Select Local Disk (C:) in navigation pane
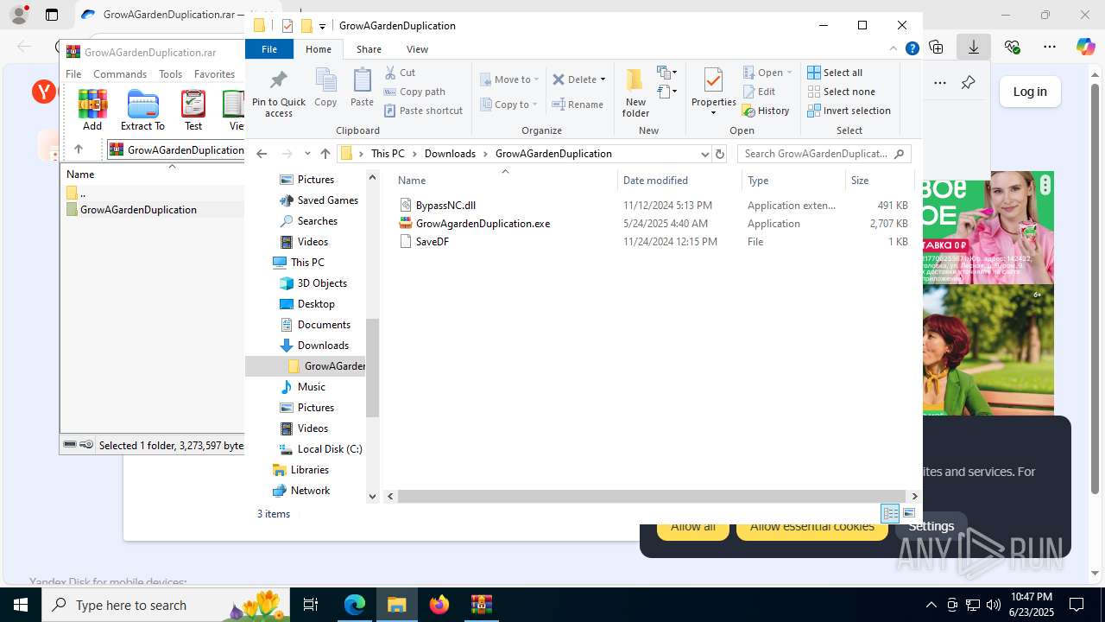Image resolution: width=1105 pixels, height=622 pixels. tap(330, 449)
